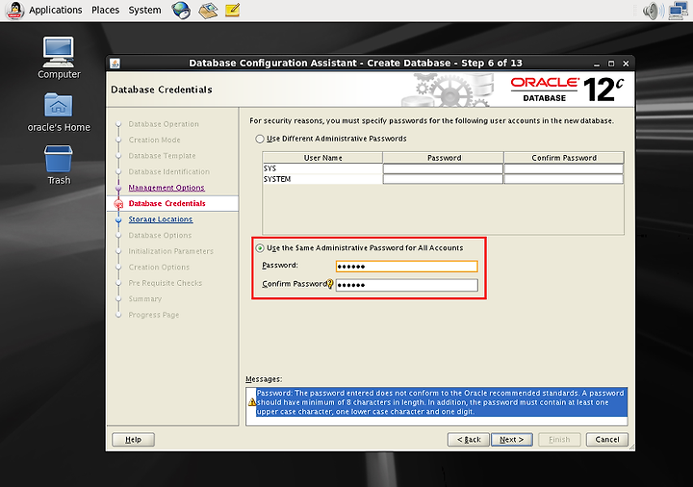Click the network monitors icon in tray
The height and width of the screenshot is (487, 693).
[x=679, y=11]
